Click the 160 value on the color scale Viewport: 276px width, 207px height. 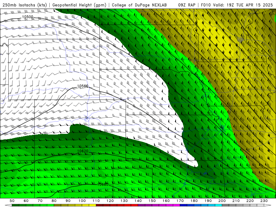pos(166,201)
